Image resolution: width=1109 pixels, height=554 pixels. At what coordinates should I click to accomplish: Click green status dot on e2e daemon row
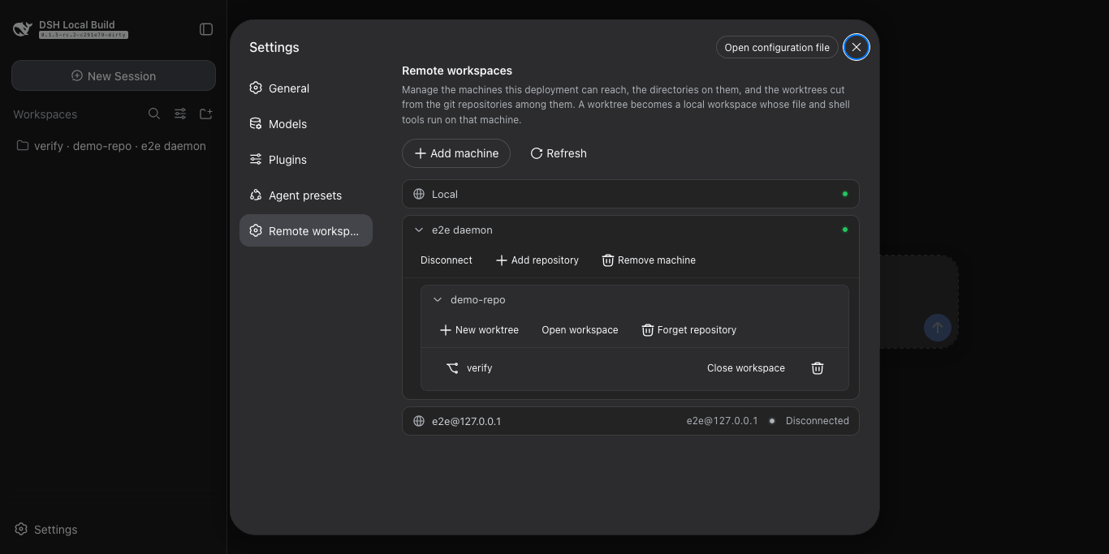tap(845, 230)
